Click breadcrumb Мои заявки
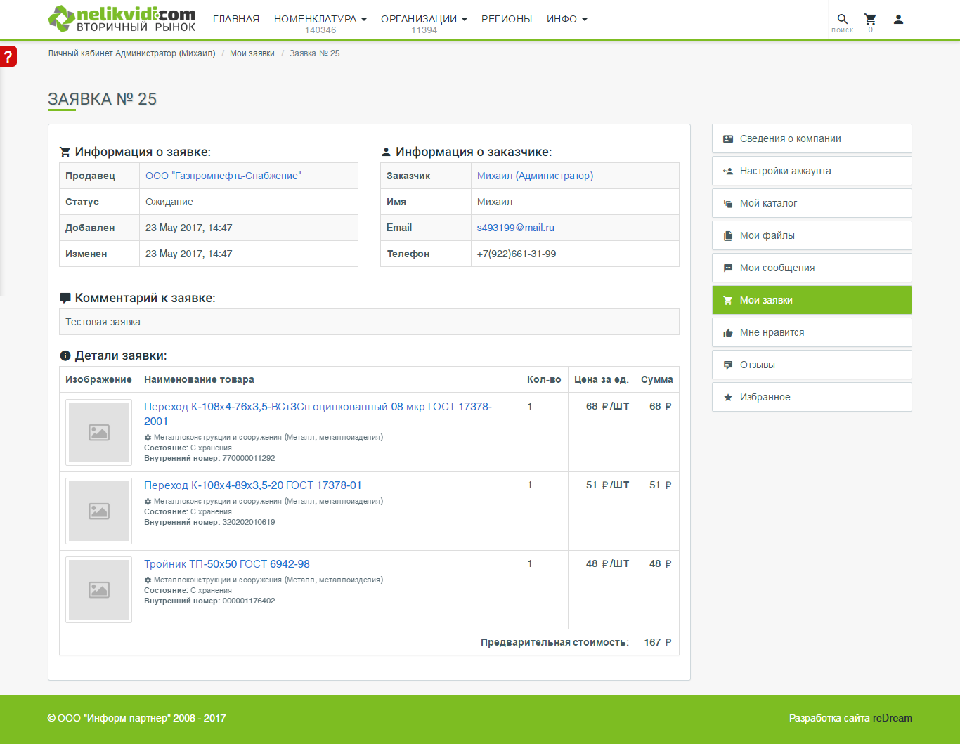 252,53
